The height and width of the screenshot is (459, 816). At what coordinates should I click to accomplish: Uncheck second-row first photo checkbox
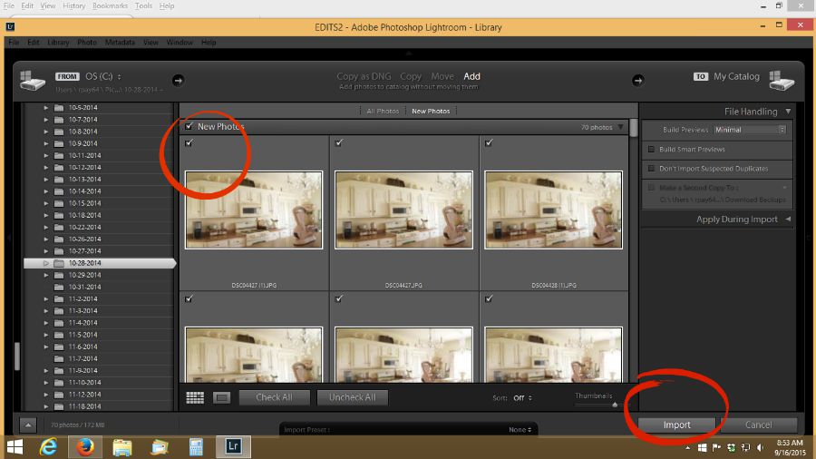(x=189, y=298)
